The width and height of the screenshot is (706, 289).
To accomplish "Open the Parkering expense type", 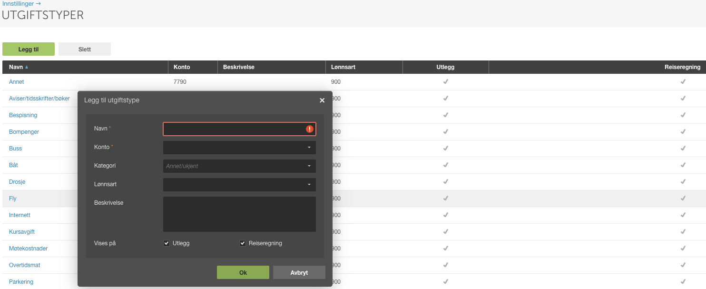I will [21, 282].
